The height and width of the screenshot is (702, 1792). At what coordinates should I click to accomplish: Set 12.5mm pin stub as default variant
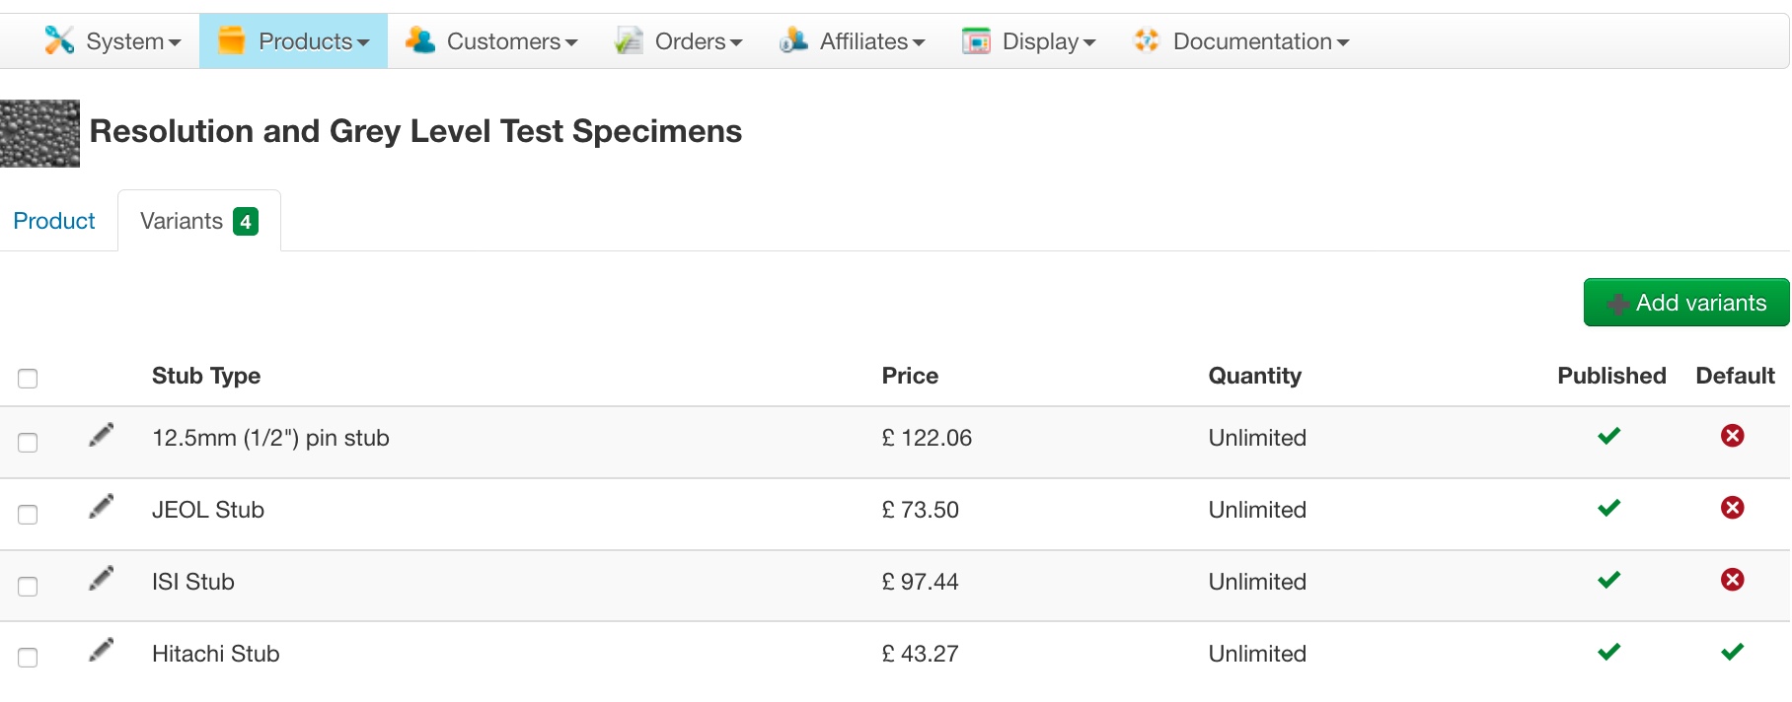click(x=1732, y=436)
